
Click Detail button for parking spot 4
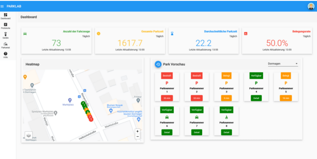pos(256,98)
